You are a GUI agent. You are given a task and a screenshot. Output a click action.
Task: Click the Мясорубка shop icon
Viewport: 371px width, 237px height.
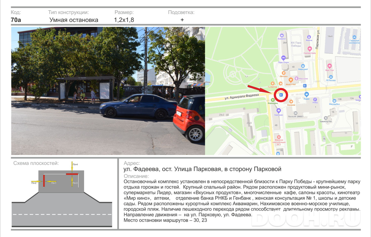[334, 101]
